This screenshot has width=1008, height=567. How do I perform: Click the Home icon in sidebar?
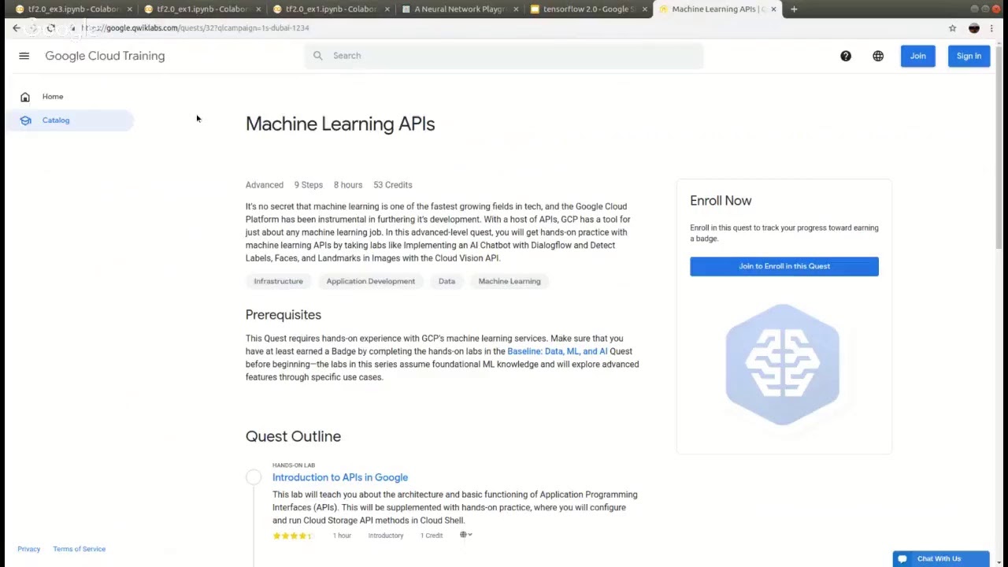[x=25, y=97]
